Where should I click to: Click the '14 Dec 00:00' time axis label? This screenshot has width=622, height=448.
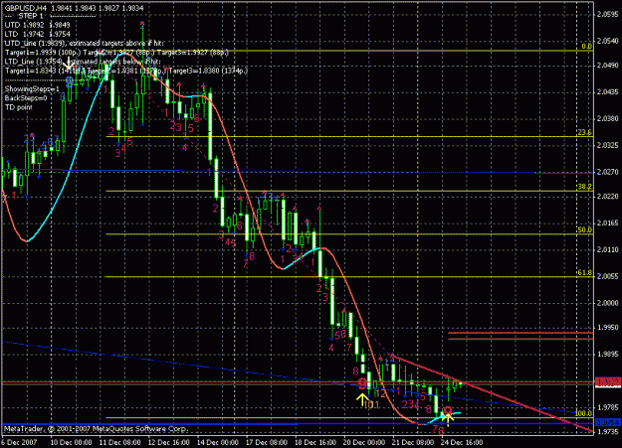pos(217,442)
